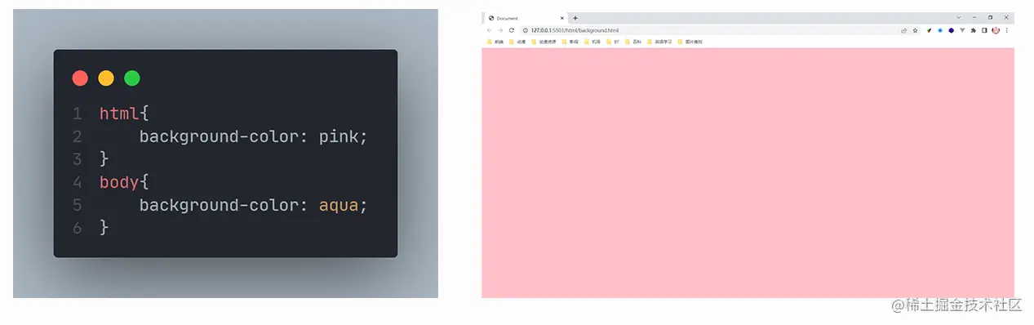
Task: Toggle the browser side panel icon
Action: click(x=984, y=30)
